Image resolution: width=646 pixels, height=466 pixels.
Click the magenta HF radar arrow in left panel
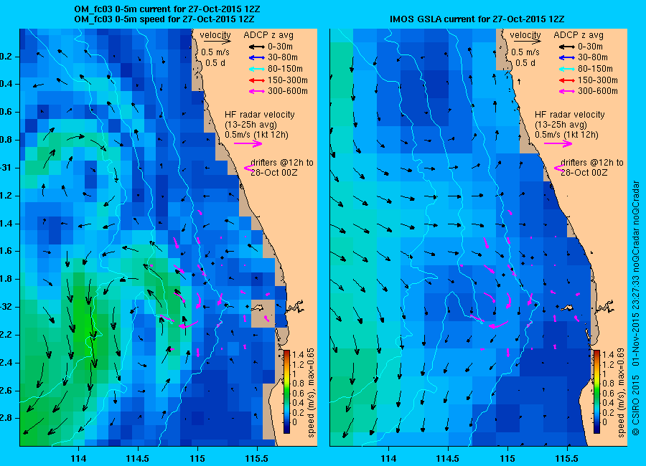pos(248,143)
